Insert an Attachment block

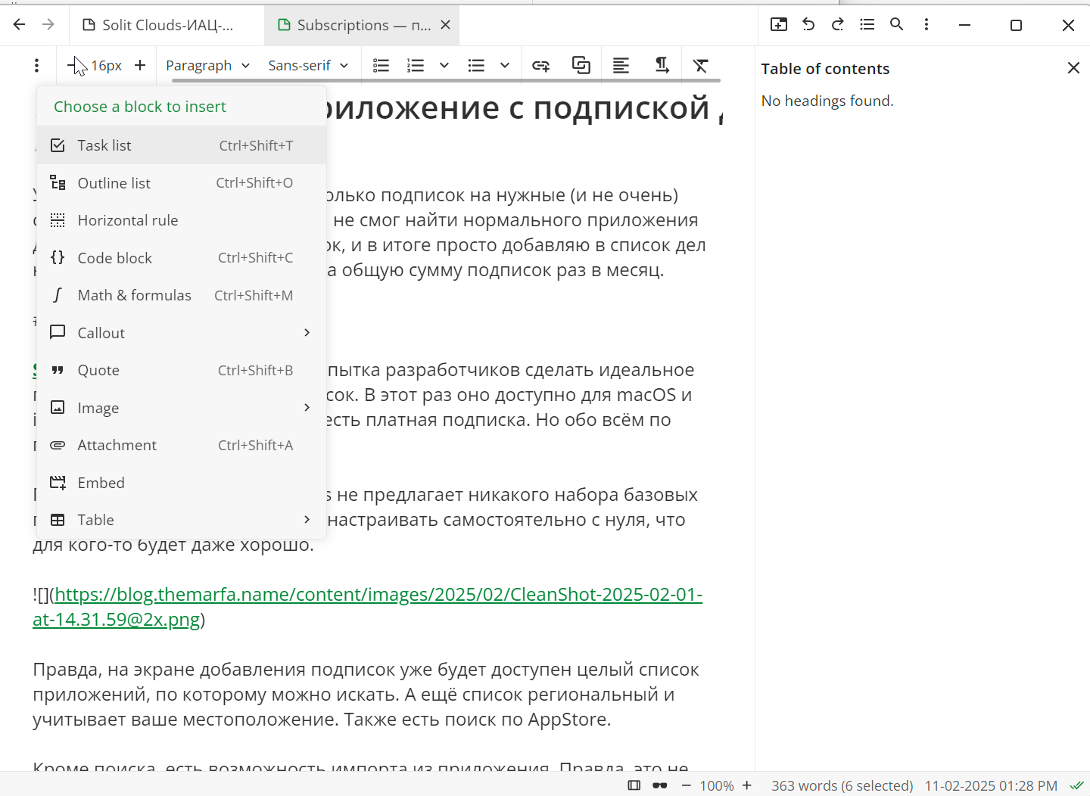[182, 445]
